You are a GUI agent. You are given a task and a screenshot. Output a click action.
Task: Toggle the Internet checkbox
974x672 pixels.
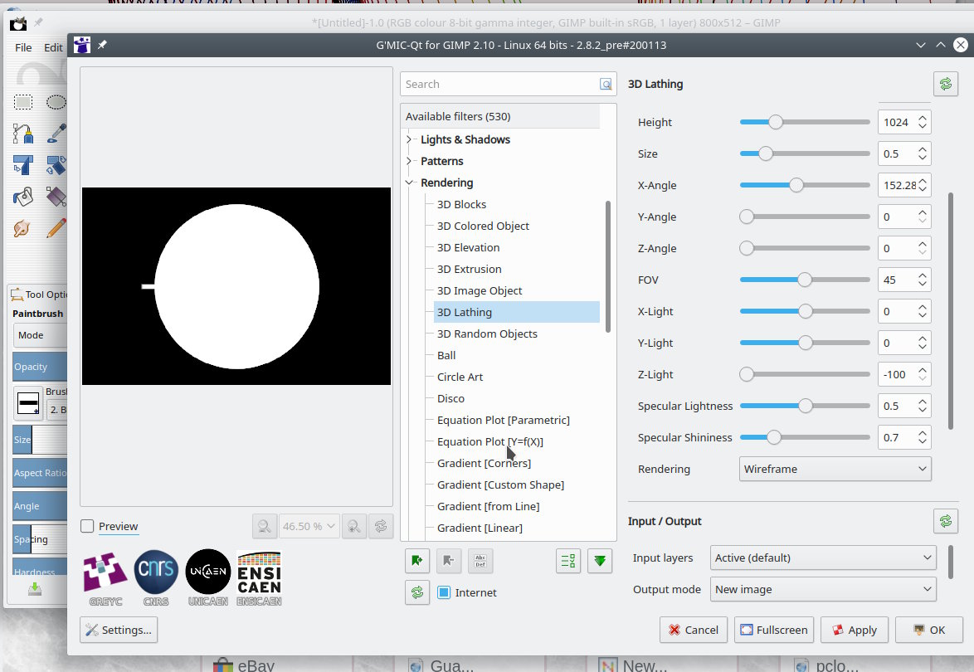pos(444,592)
